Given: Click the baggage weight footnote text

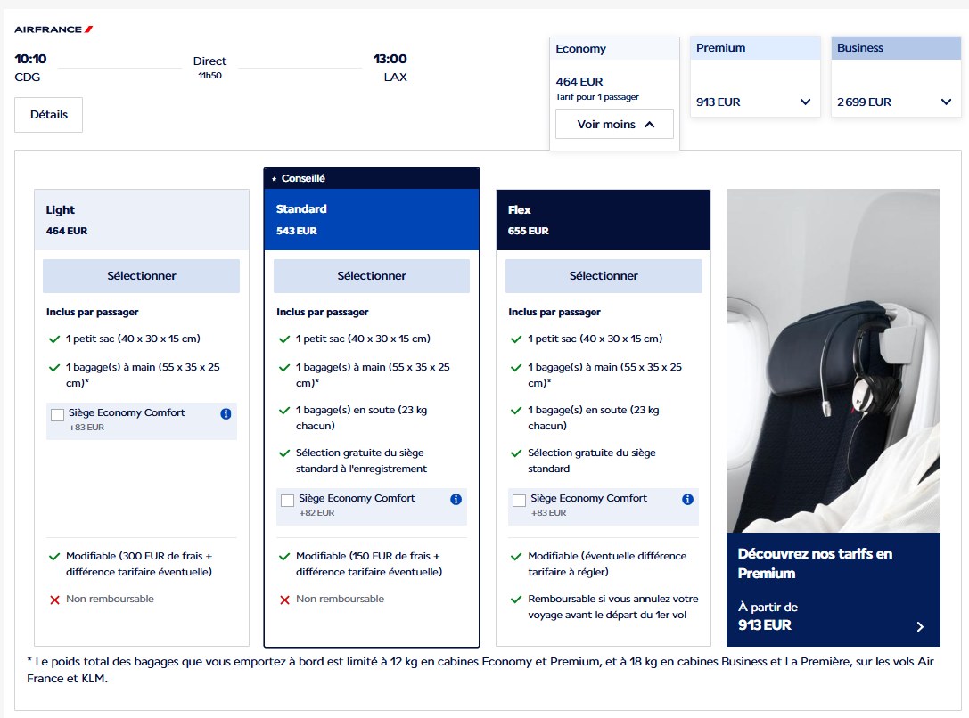Looking at the screenshot, I should click(480, 670).
